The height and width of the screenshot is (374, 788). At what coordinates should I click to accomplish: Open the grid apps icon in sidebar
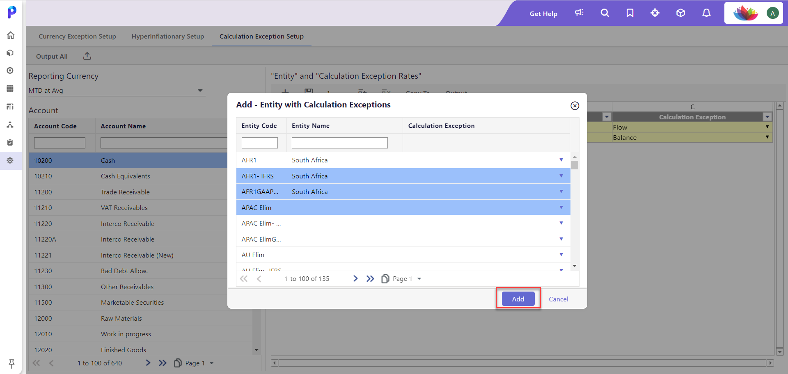pyautogui.click(x=11, y=89)
